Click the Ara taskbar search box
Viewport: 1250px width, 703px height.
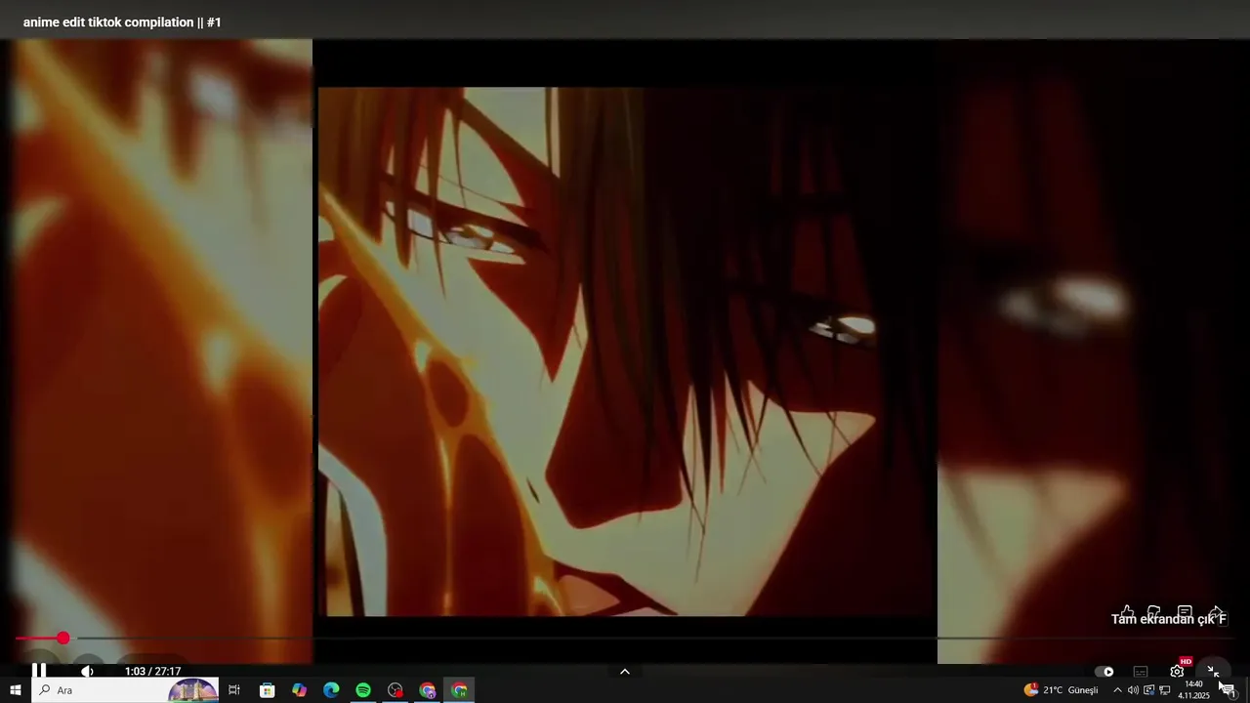click(126, 690)
